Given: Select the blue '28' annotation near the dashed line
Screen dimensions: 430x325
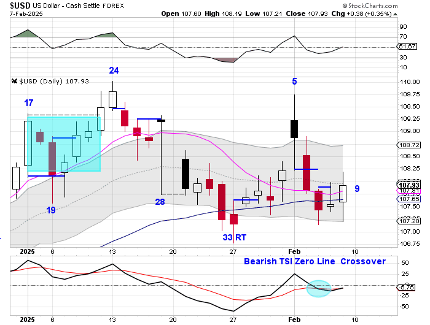Looking at the screenshot, I should coord(160,202).
